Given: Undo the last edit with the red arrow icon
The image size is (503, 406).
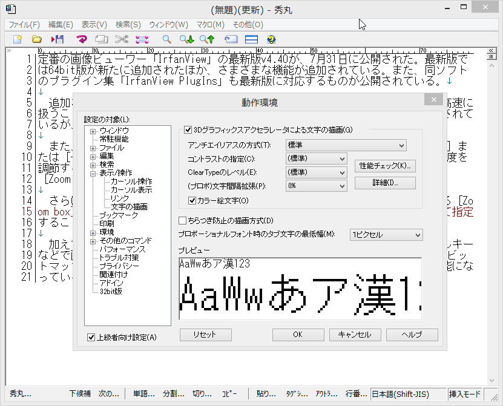Looking at the screenshot, I should click(81, 39).
